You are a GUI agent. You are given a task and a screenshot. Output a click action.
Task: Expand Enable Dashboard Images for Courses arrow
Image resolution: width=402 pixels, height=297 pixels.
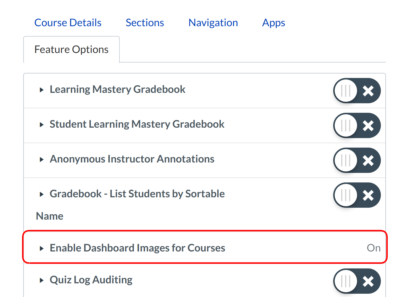click(42, 248)
